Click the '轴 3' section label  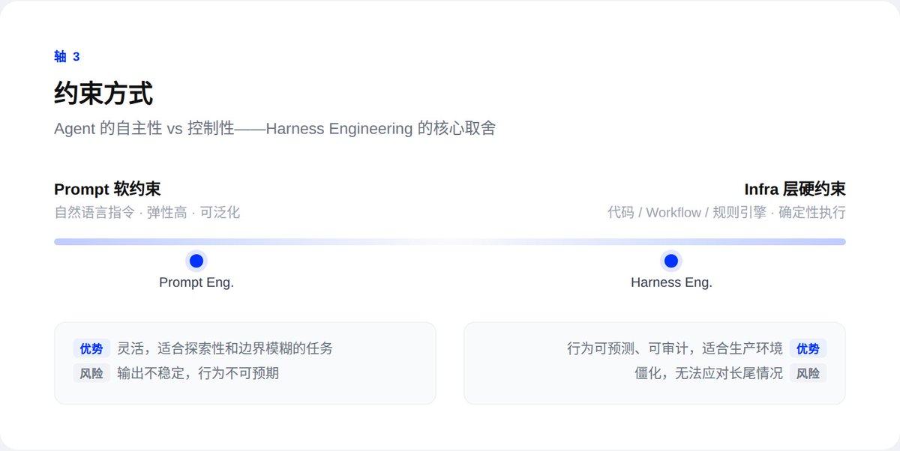[x=67, y=57]
